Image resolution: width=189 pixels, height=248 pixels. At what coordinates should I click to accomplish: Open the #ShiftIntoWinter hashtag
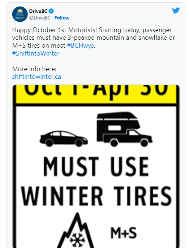[36, 53]
